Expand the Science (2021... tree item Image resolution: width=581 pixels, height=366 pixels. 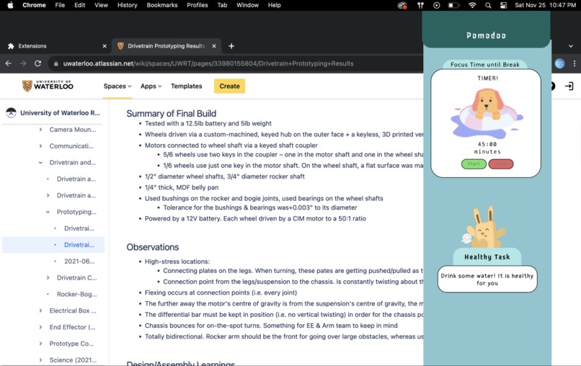40,360
